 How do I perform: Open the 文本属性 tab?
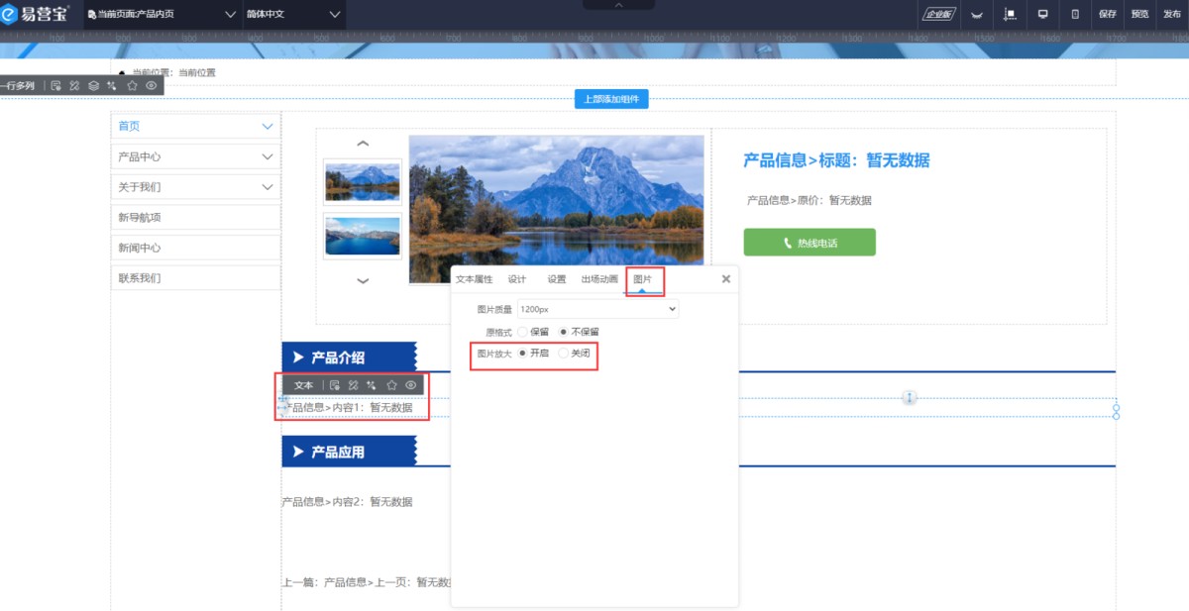[x=474, y=279]
